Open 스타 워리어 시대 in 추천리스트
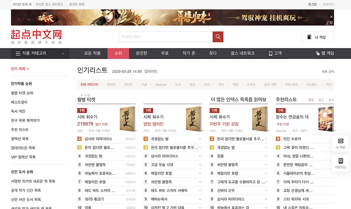The image size is (351, 209). click(x=296, y=199)
